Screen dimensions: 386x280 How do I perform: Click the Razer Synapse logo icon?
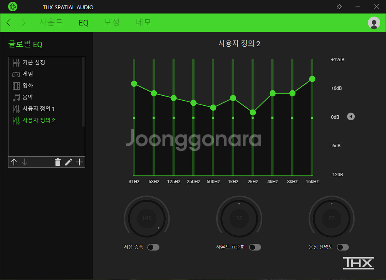13,7
